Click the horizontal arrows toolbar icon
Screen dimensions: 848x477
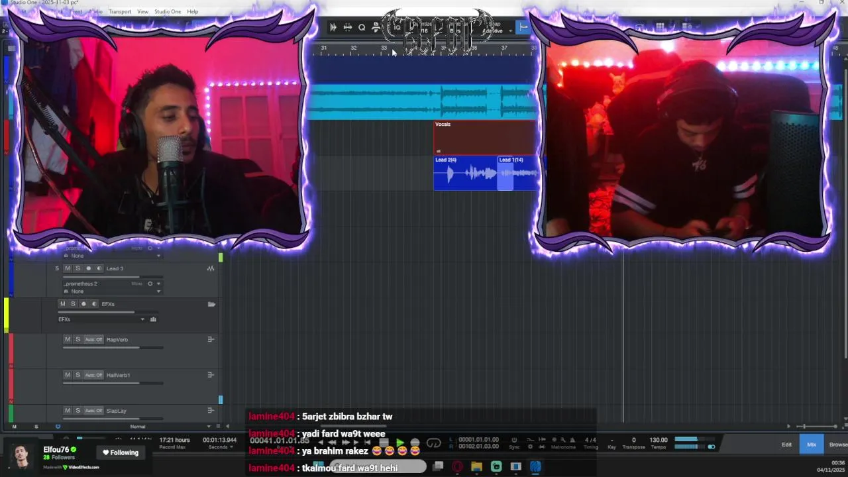347,27
